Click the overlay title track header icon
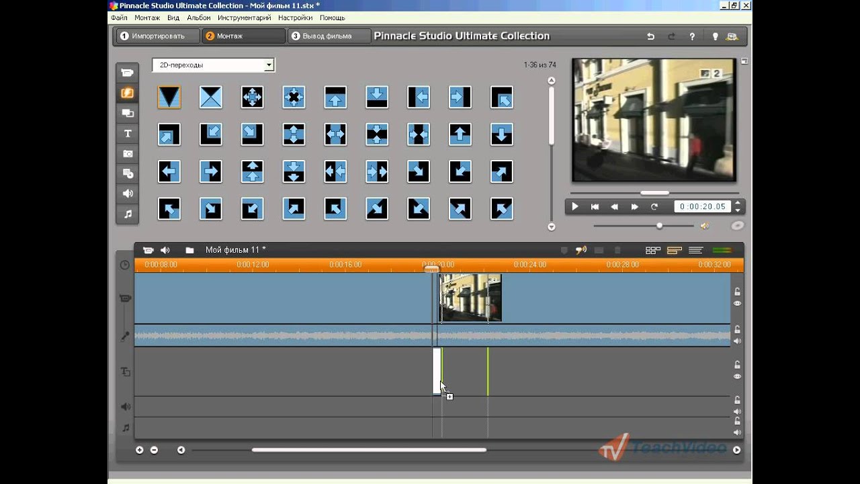The width and height of the screenshot is (860, 484). (x=125, y=371)
